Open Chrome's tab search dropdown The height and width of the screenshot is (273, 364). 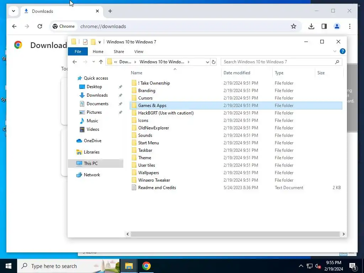[14, 11]
